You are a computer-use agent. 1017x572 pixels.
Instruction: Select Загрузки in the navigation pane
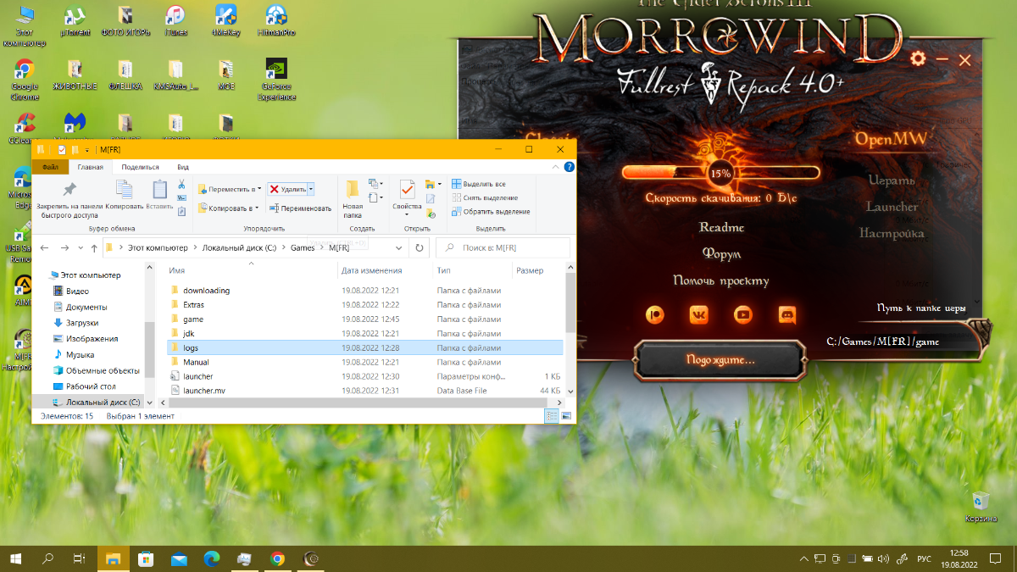point(82,323)
